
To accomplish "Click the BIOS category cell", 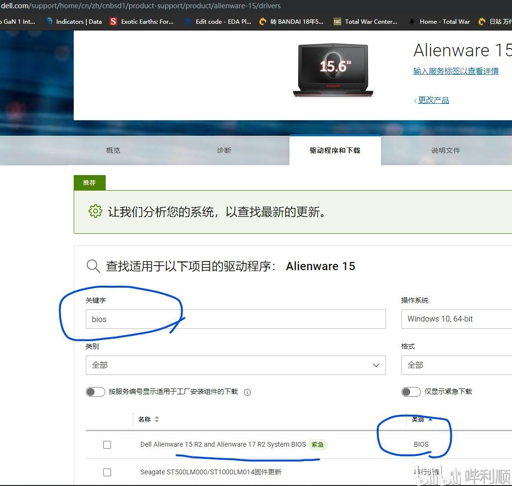I will pyautogui.click(x=421, y=444).
